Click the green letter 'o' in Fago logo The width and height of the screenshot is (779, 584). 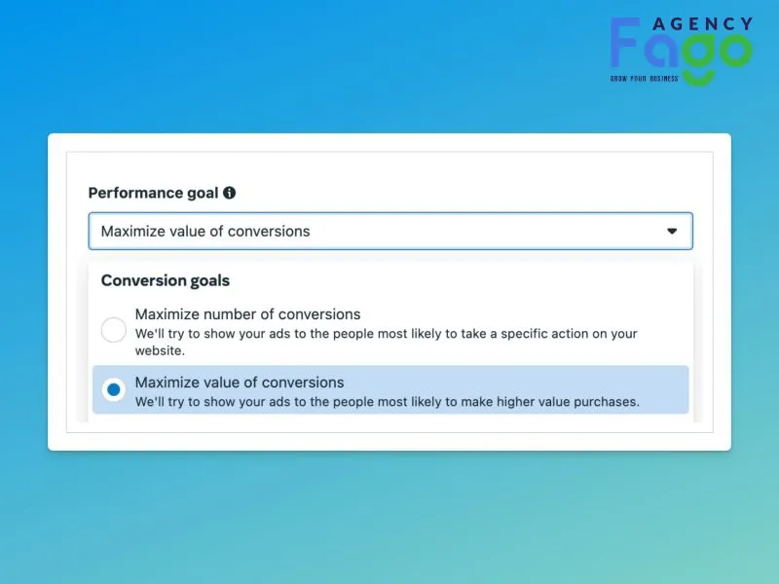[734, 50]
